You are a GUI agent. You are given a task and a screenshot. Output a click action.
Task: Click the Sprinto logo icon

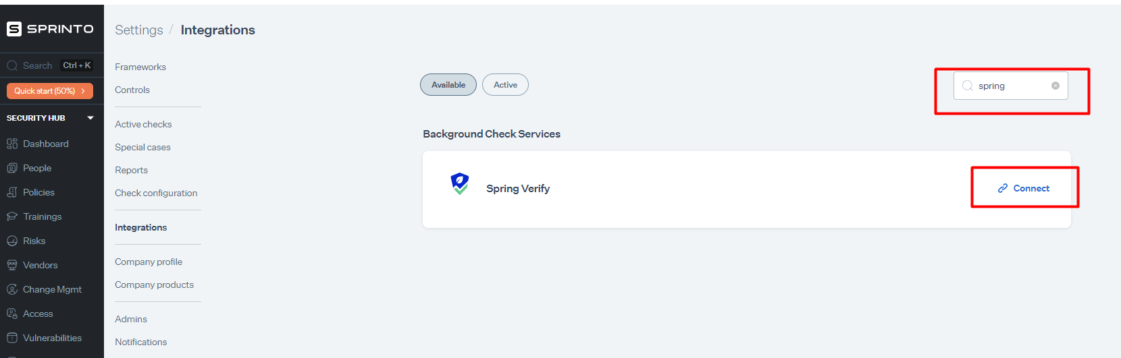[x=14, y=29]
